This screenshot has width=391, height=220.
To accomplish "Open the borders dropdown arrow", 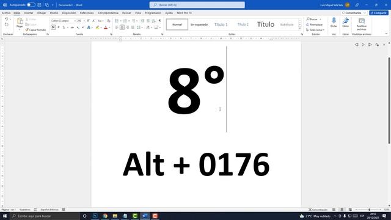I will 160,28.
